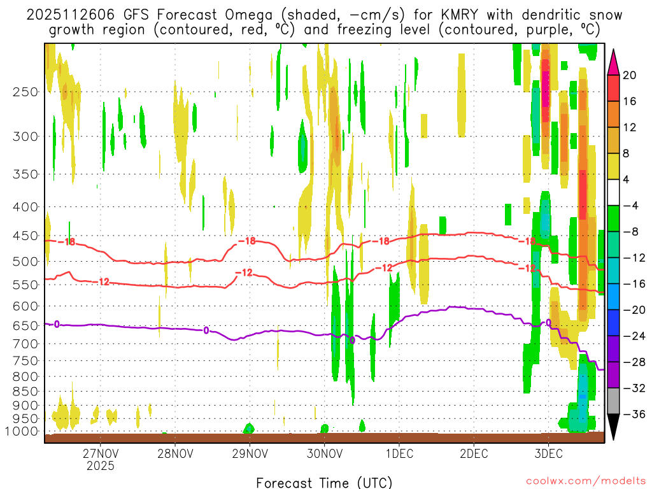
Task: Click the 2DEC date label
Action: 474,453
